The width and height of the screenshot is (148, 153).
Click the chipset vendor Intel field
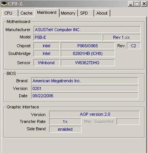47,46
